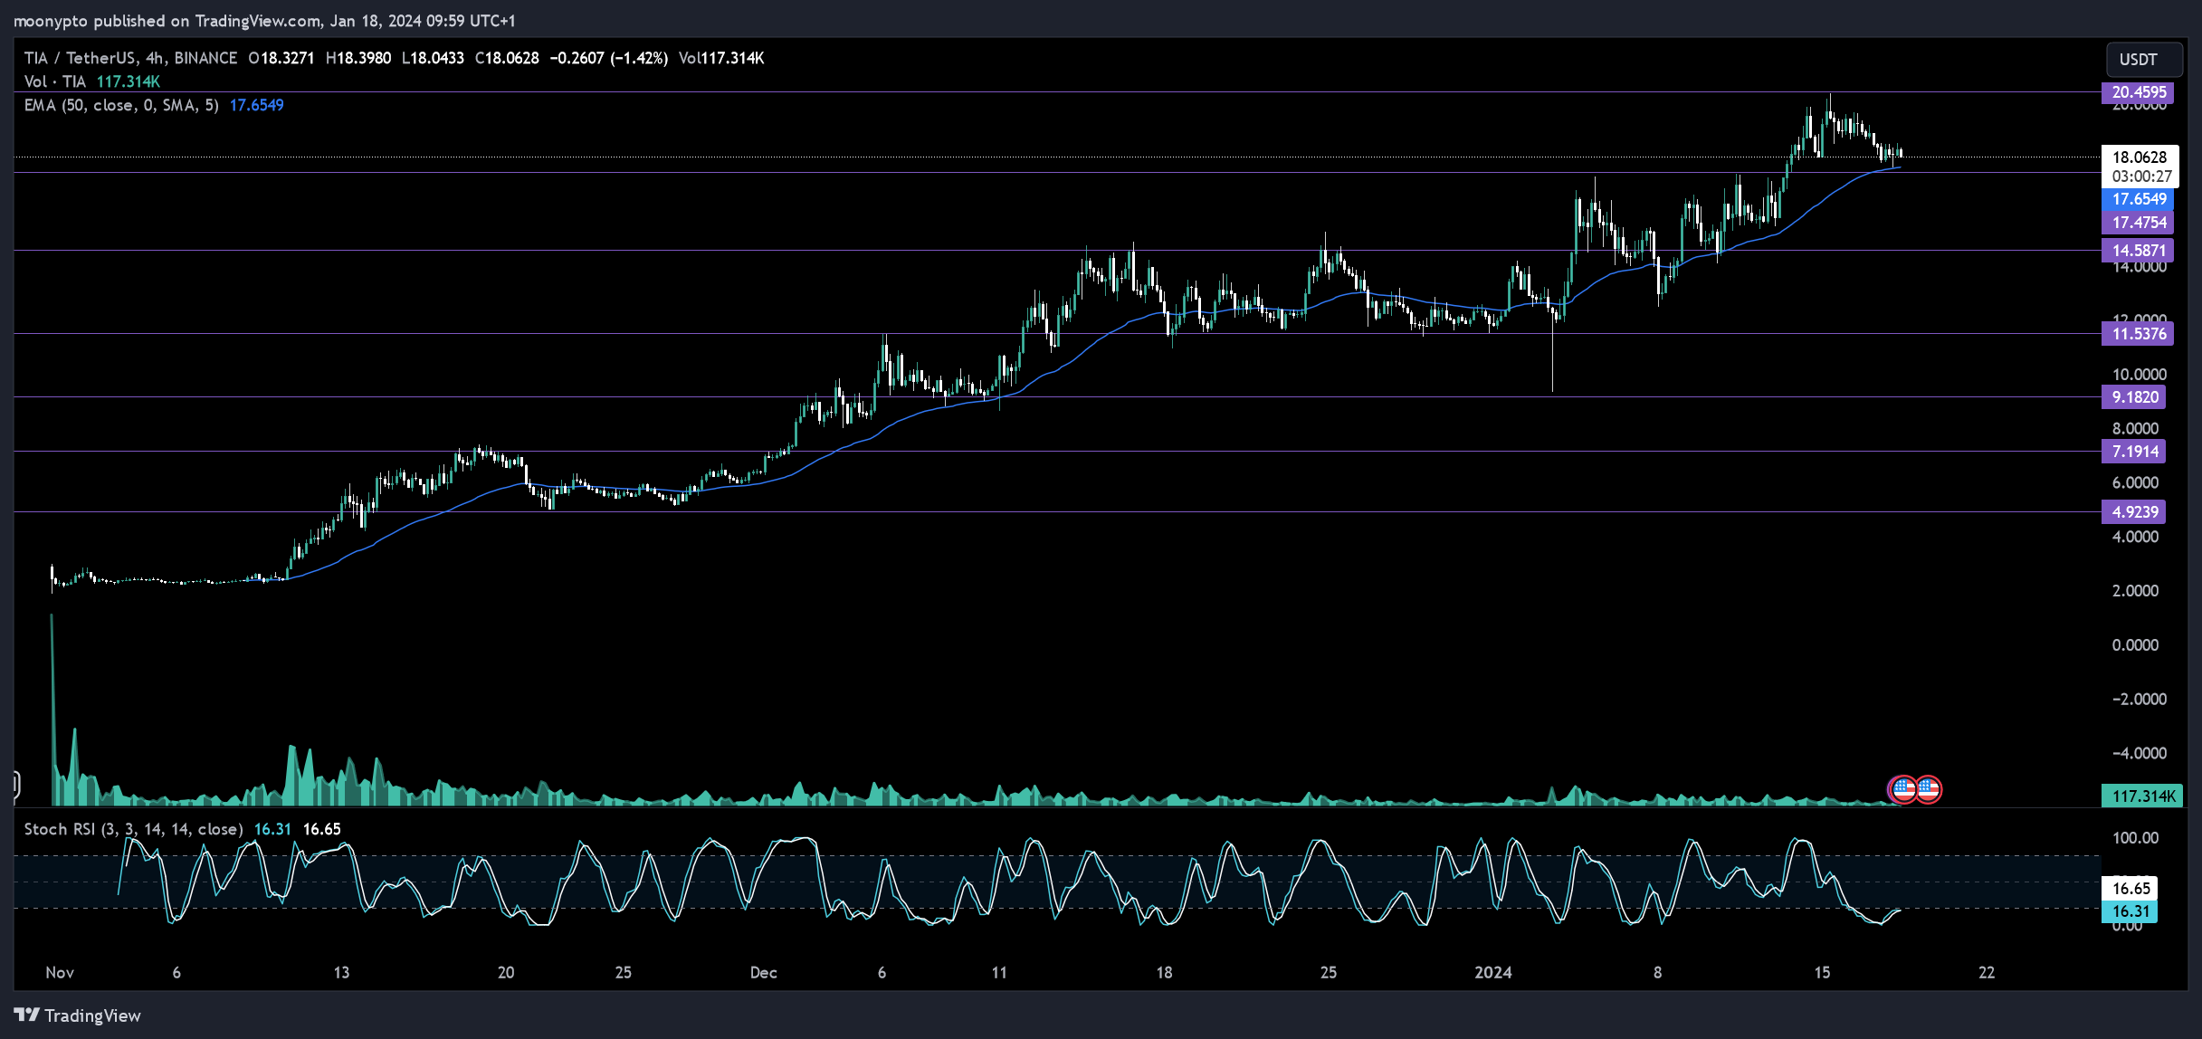Click the Vol117.314K value in header
The width and height of the screenshot is (2202, 1039).
[x=721, y=58]
